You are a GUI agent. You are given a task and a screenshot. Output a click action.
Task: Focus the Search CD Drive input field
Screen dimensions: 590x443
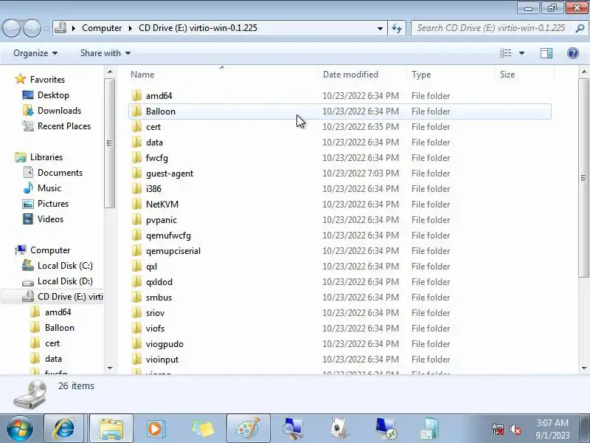click(x=491, y=28)
